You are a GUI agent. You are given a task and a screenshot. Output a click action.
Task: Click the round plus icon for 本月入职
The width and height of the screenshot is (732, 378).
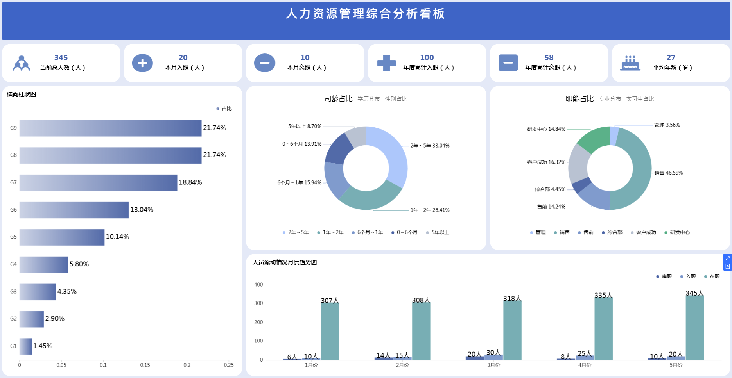[x=142, y=63]
